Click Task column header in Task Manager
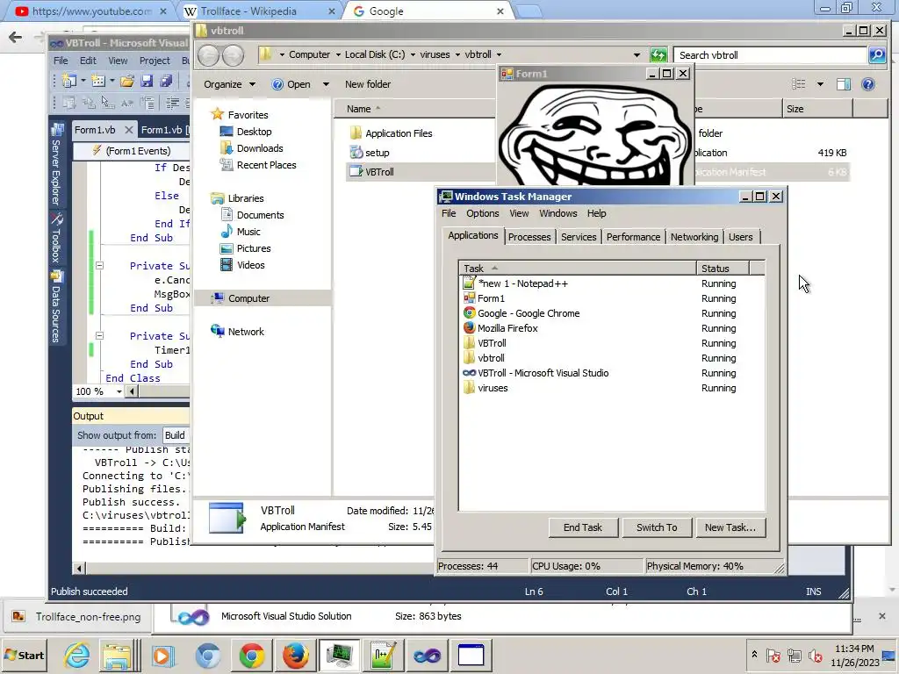Viewport: 899px width, 674px height. [x=578, y=269]
